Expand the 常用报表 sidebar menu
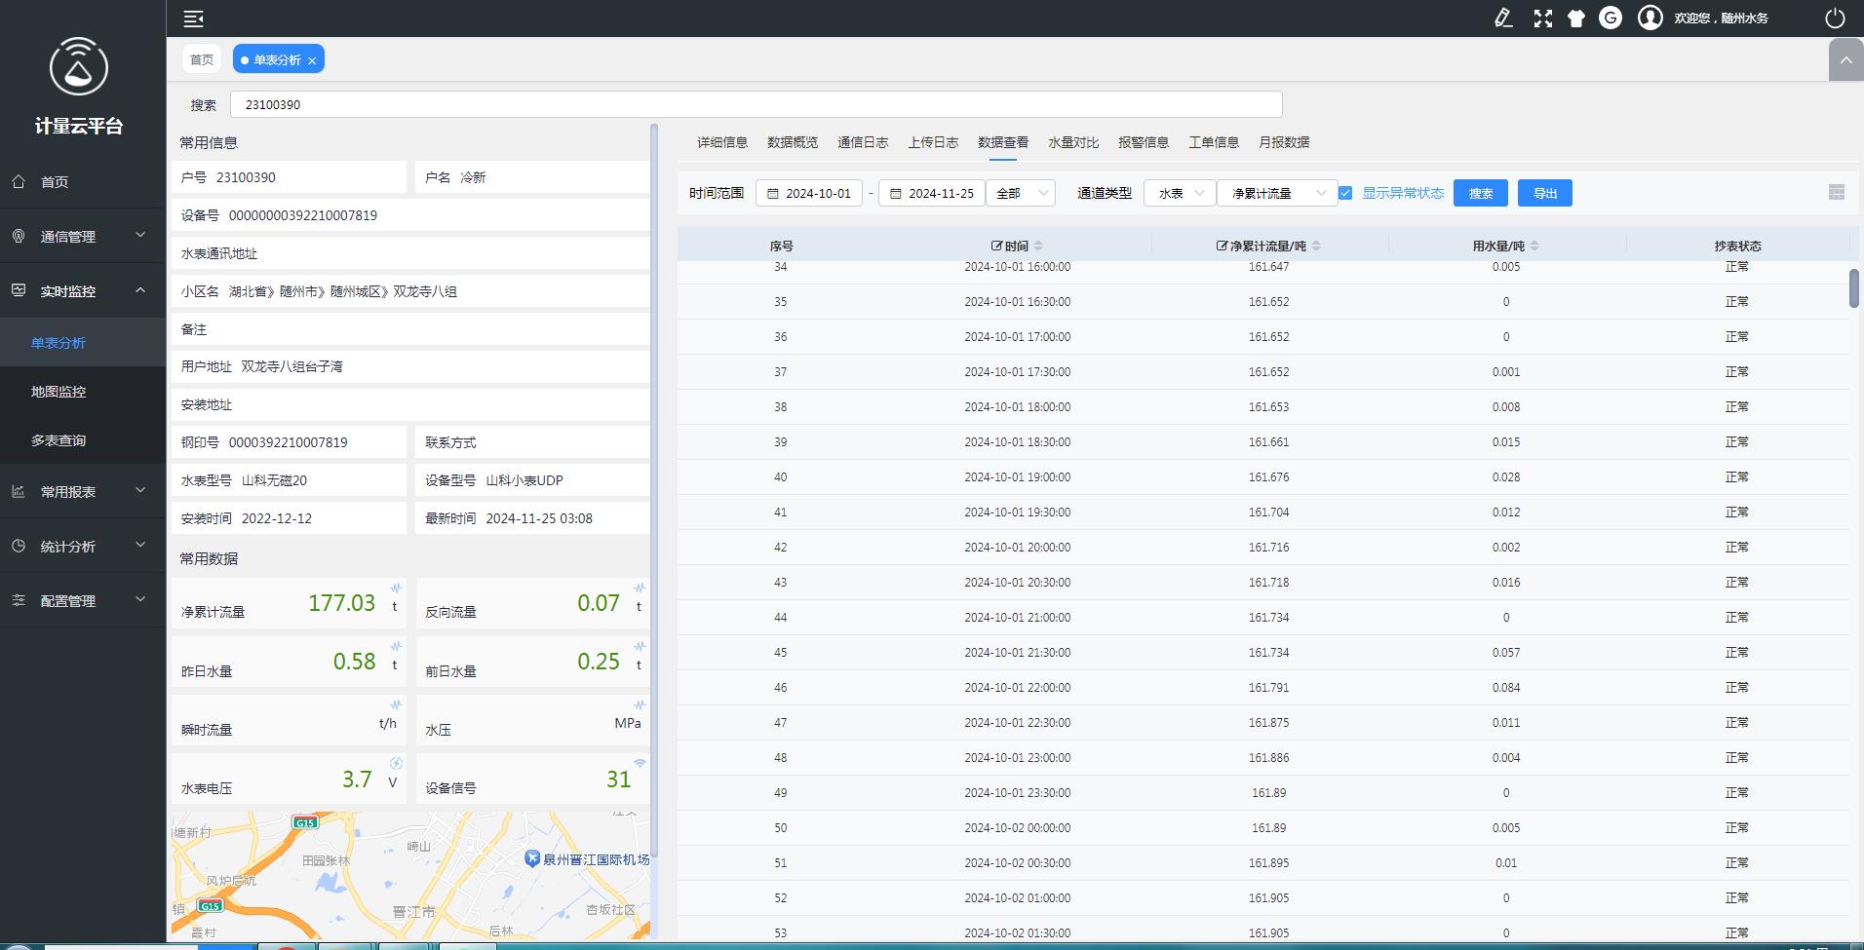1864x950 pixels. [83, 492]
